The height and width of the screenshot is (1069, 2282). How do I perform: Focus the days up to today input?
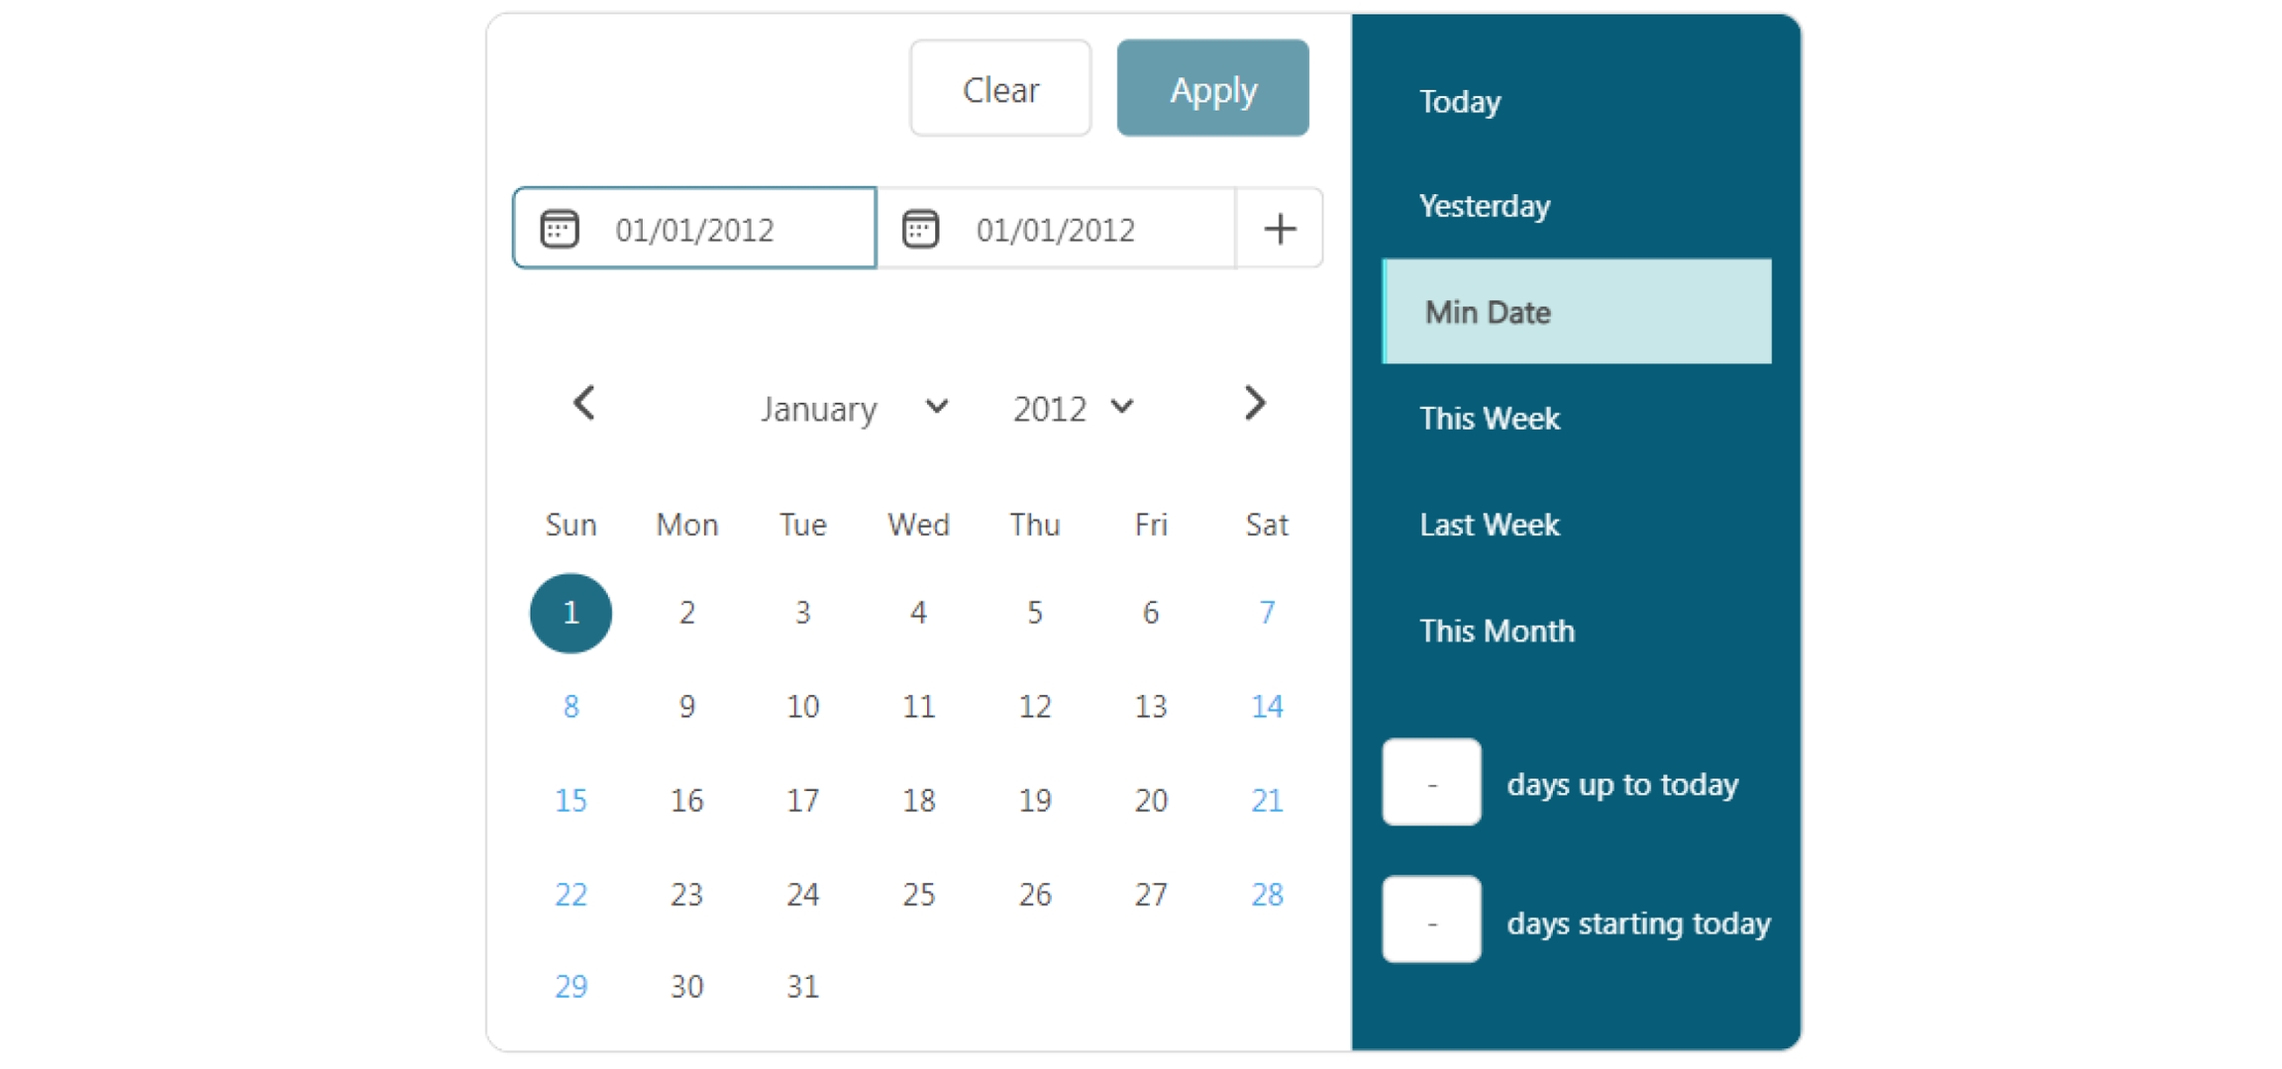(x=1431, y=783)
